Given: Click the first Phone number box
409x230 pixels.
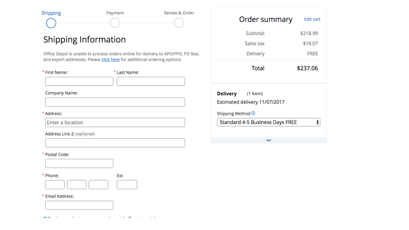Looking at the screenshot, I should [x=55, y=184].
